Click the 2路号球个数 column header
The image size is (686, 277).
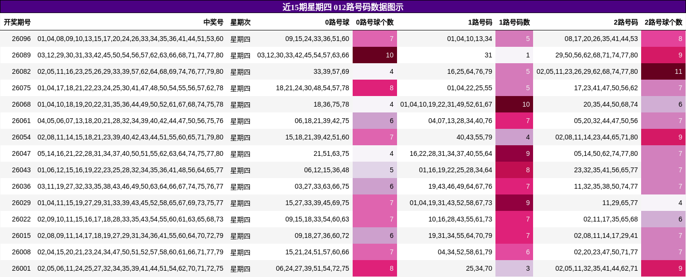pos(663,22)
